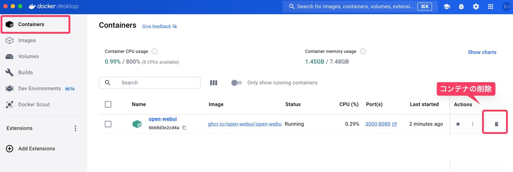
Task: Open the apps grid icon
Action: coord(491,7)
